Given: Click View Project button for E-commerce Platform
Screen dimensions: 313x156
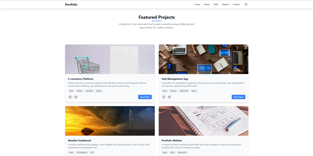Looking at the screenshot, I should point(145,97).
